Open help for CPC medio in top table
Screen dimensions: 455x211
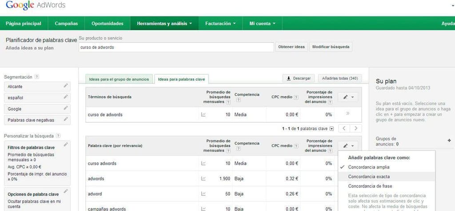[296, 97]
